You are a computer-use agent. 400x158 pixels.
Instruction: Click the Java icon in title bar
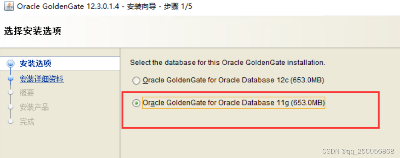click(x=8, y=7)
